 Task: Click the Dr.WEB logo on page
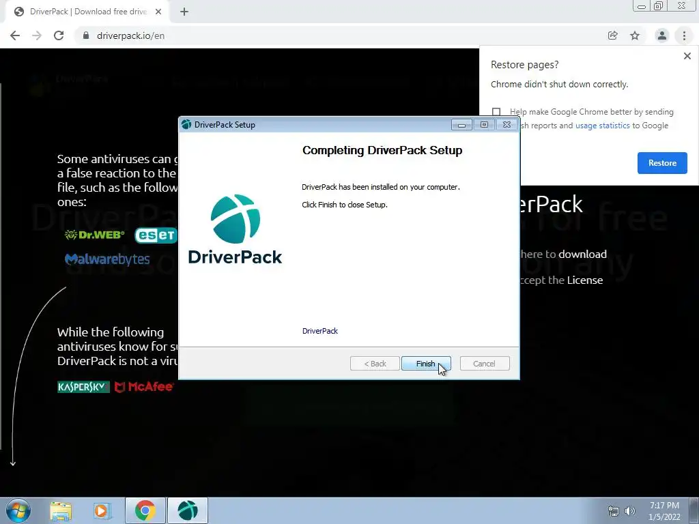[x=94, y=235]
